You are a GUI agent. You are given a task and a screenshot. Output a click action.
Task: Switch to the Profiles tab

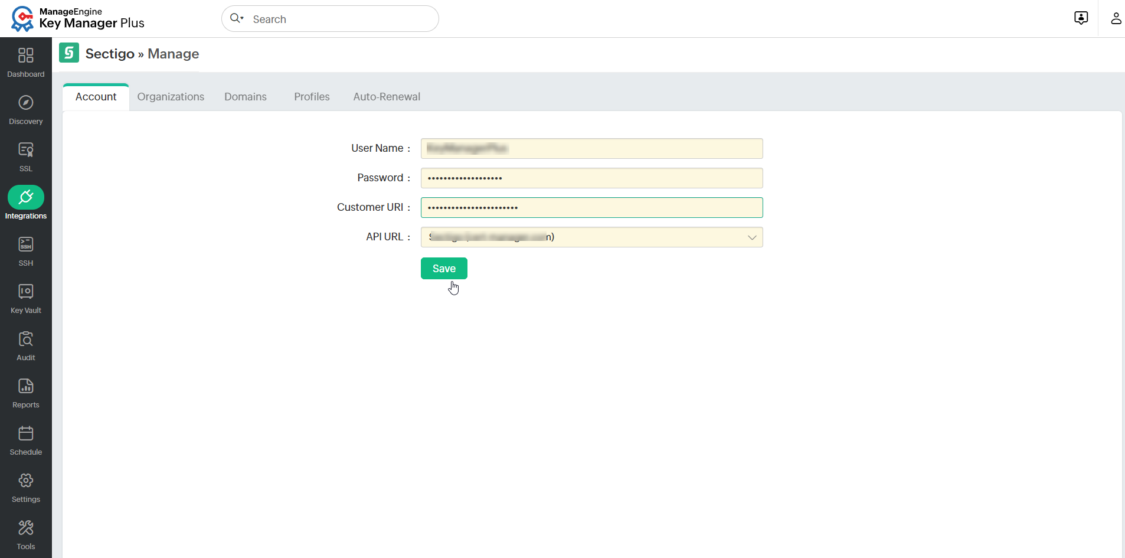point(312,97)
